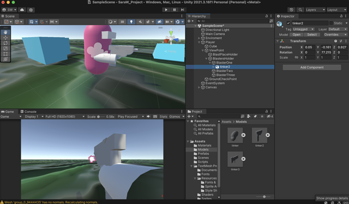Toggle Stats overlay in Game view
Viewport: 349px width, 204px height.
click(163, 117)
